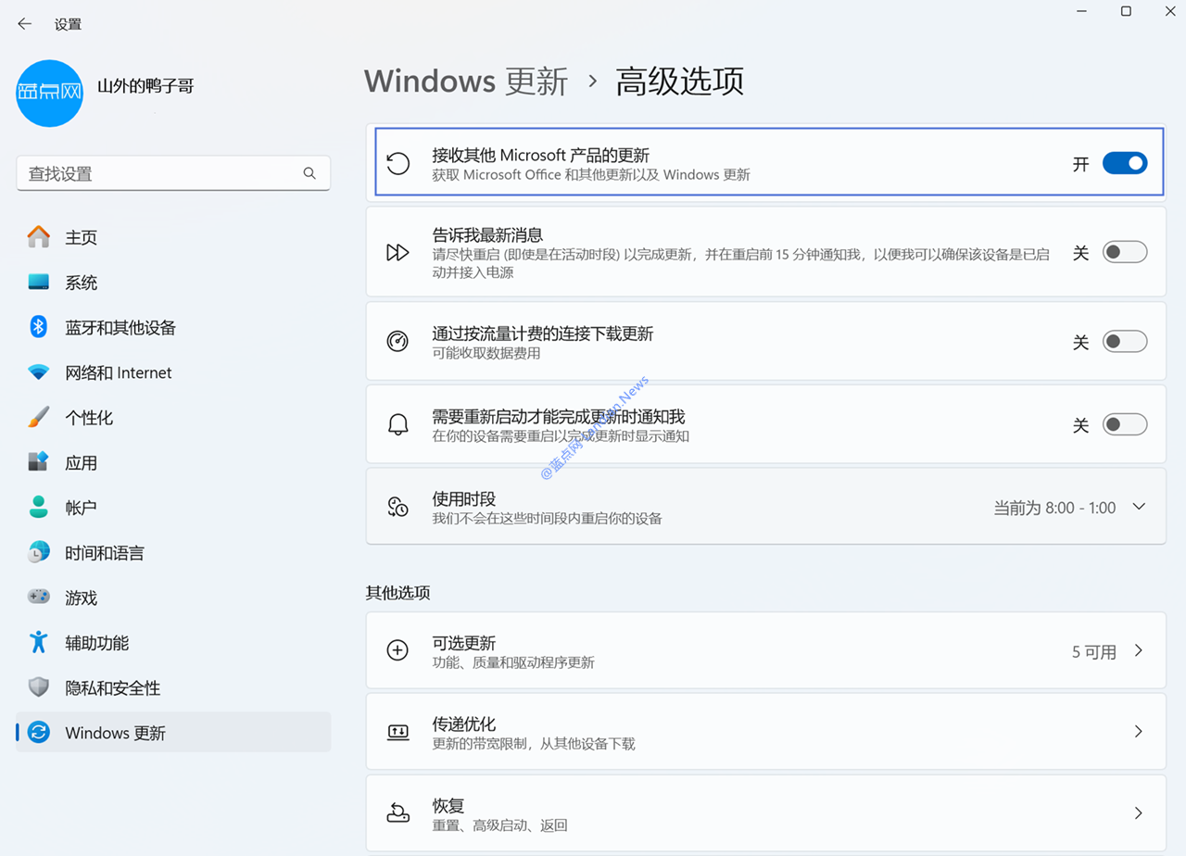Click the 高级选项 page title

coord(680,82)
